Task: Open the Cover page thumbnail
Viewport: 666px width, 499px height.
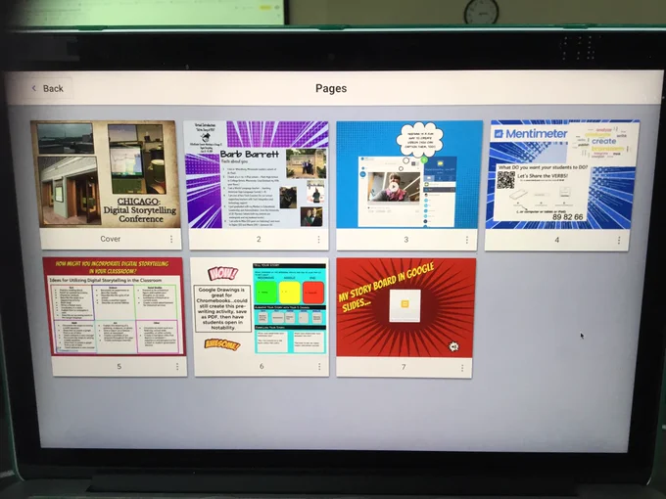Action: pyautogui.click(x=106, y=174)
